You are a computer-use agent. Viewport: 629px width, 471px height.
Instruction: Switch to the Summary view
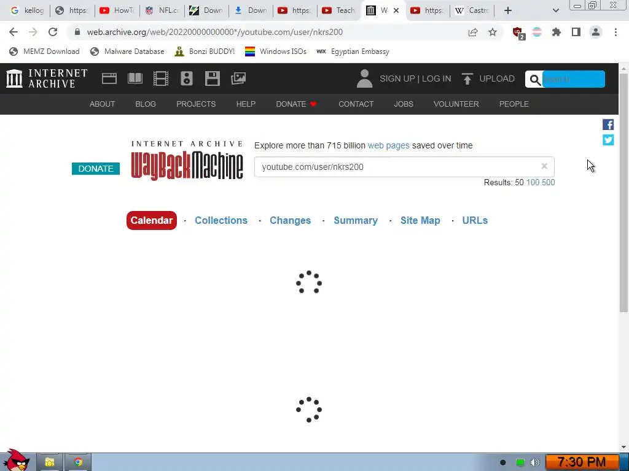pyautogui.click(x=356, y=220)
